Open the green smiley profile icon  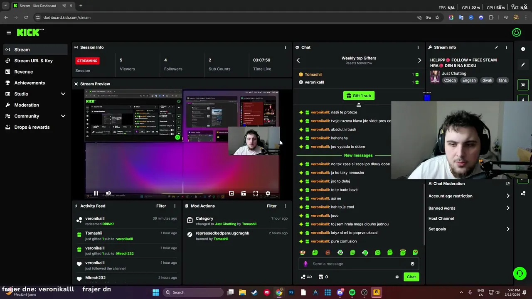[x=517, y=32]
